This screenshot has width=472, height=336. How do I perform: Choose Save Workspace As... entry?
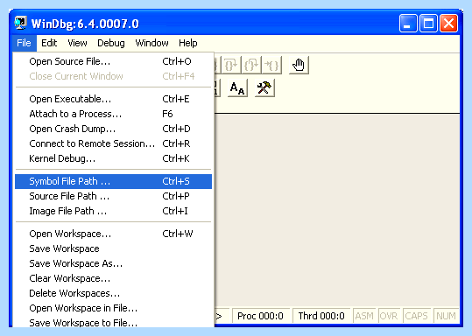pyautogui.click(x=113, y=263)
